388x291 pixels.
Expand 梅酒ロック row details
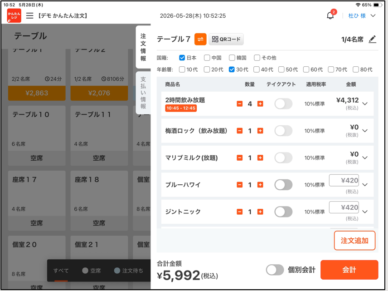365,131
